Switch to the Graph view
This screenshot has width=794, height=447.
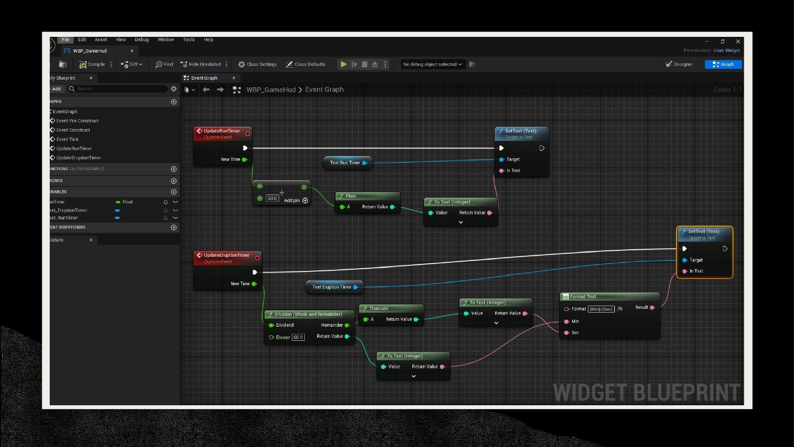coord(723,64)
